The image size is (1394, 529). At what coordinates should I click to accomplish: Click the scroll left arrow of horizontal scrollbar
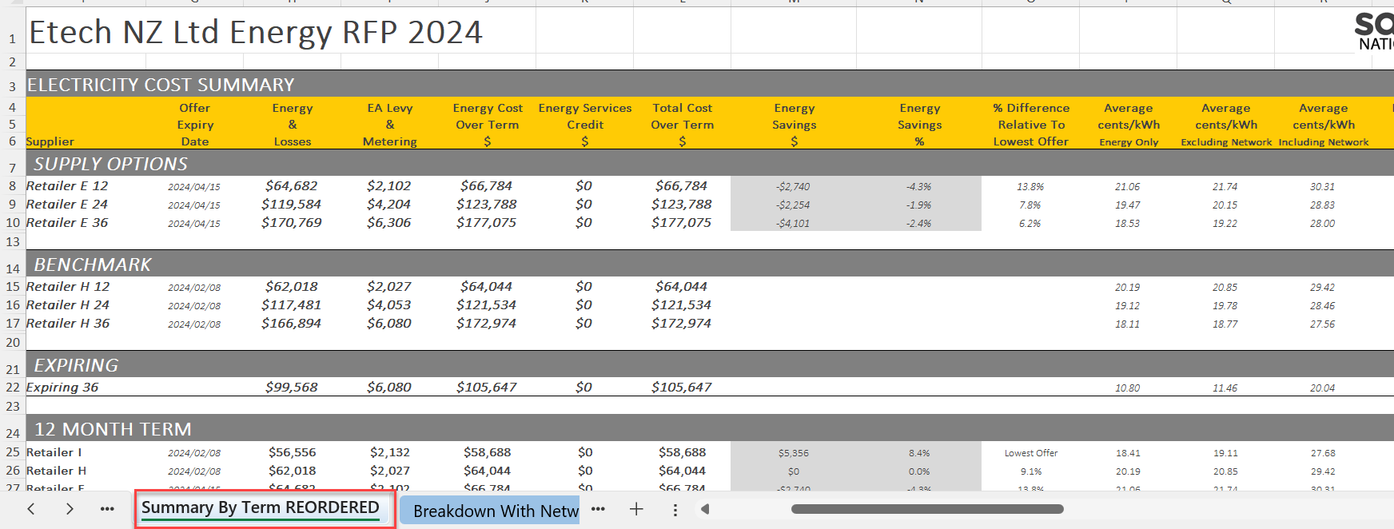[705, 509]
